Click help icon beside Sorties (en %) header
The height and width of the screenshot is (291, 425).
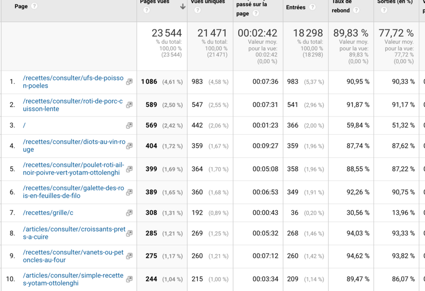coord(384,10)
